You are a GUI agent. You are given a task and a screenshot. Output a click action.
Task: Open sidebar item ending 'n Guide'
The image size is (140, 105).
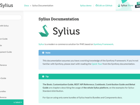click(x=3, y=78)
